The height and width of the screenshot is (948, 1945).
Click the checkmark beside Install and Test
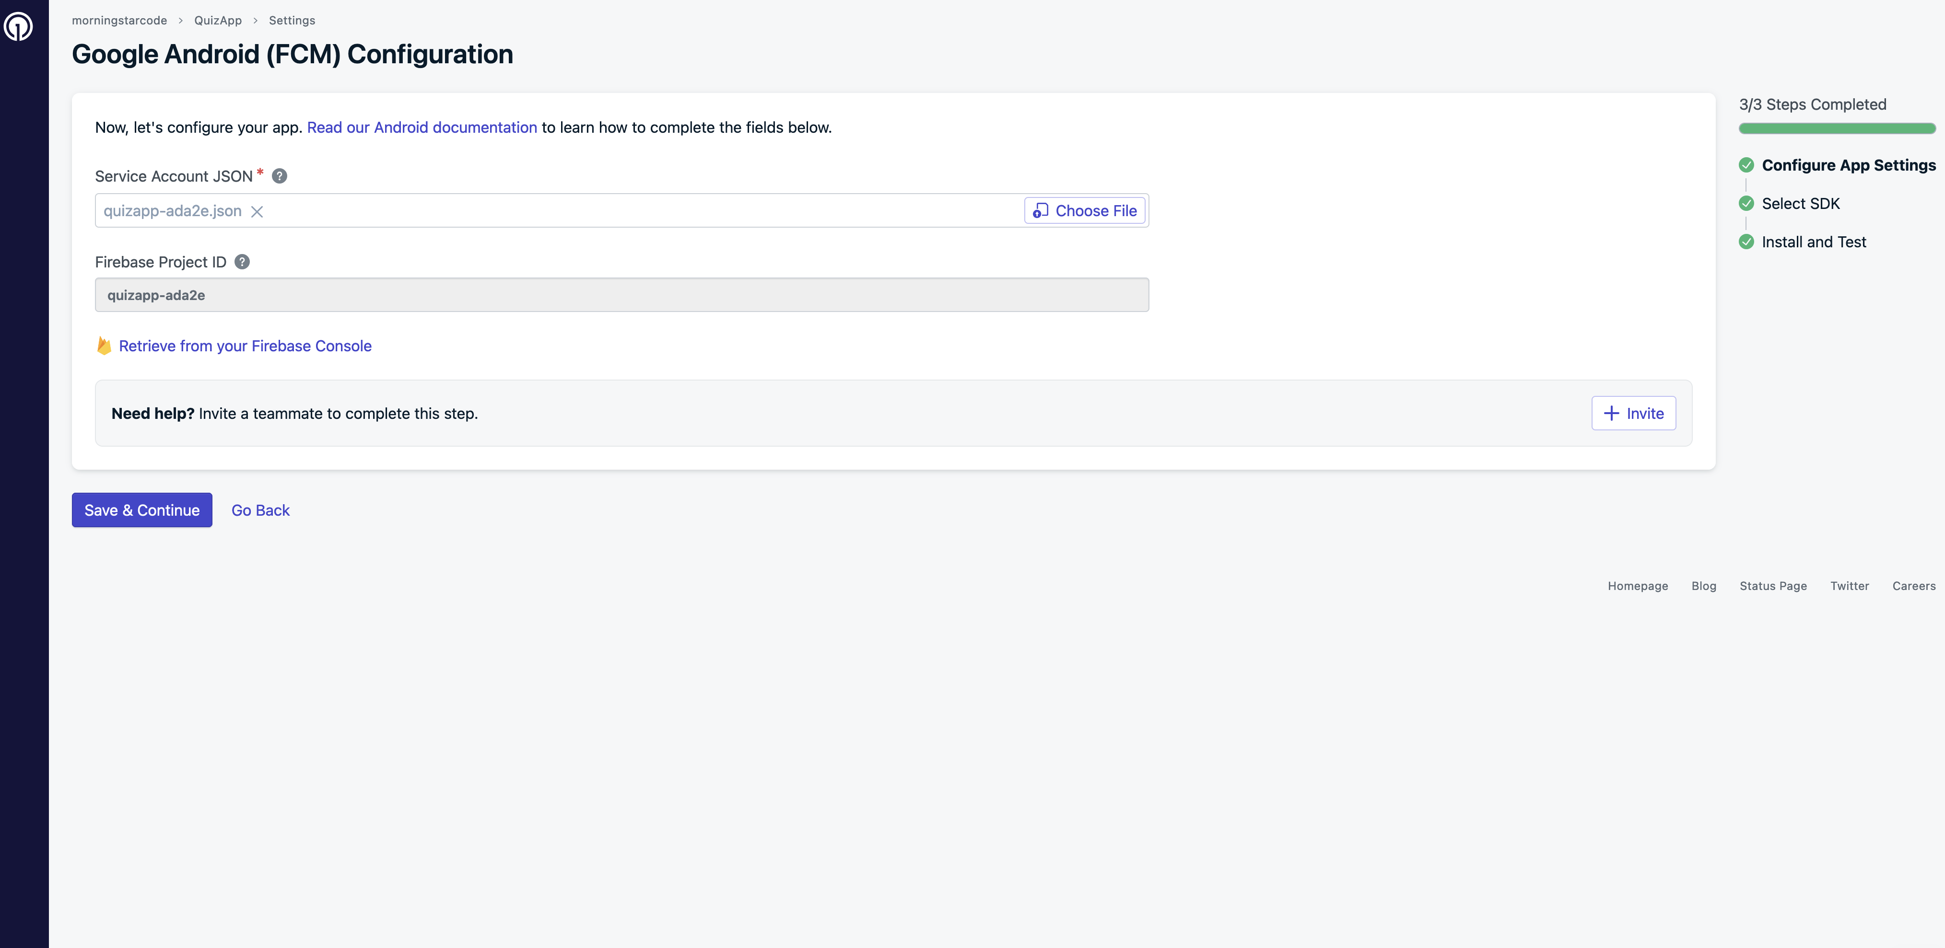pyautogui.click(x=1746, y=243)
